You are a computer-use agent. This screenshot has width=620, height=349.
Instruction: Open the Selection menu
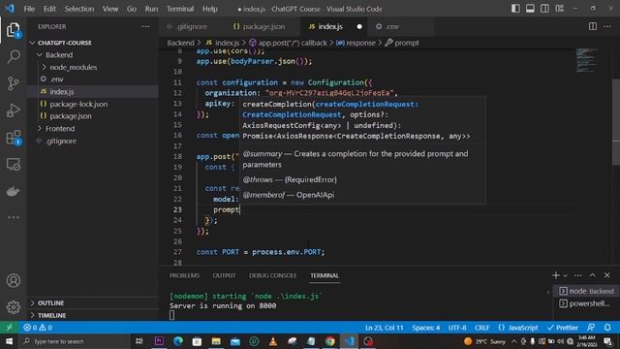(x=79, y=9)
